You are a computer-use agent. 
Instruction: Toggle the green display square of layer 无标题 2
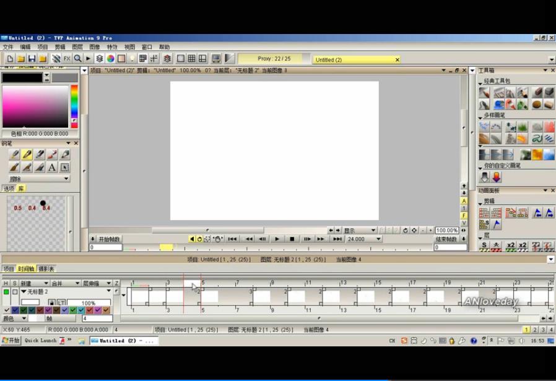tap(6, 291)
